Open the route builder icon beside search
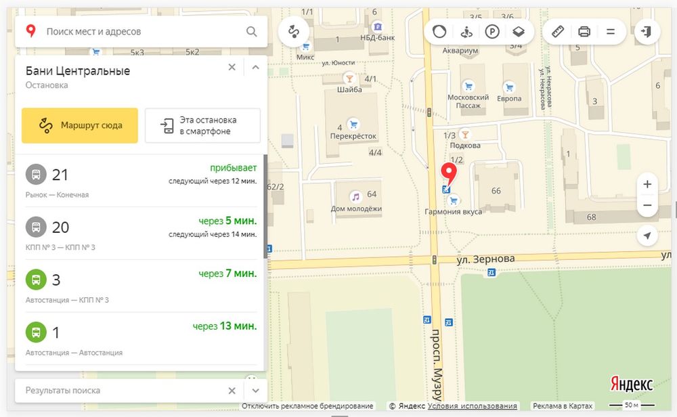 point(294,31)
